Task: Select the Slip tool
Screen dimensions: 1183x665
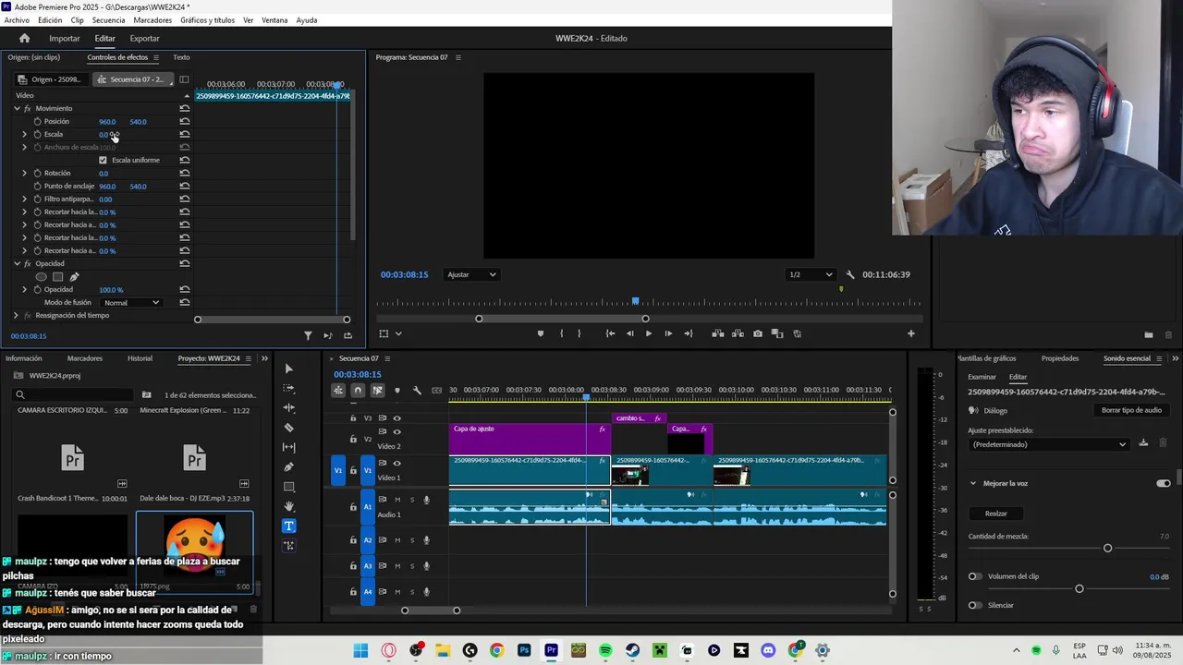Action: tap(288, 447)
